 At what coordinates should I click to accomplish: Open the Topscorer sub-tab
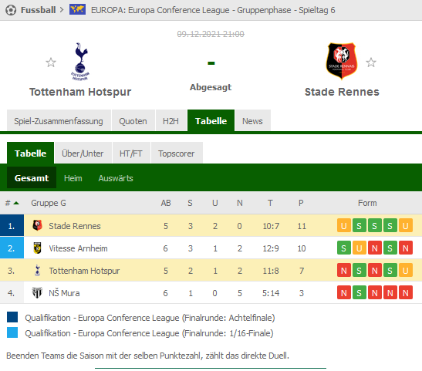point(177,153)
